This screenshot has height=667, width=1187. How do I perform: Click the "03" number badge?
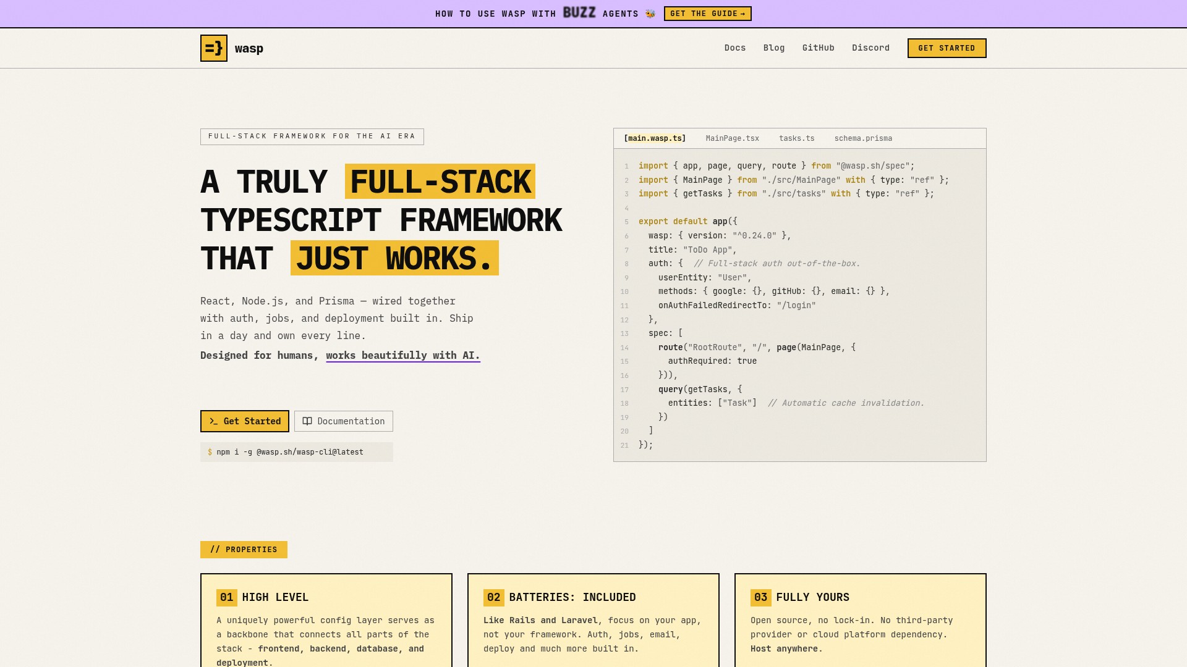click(761, 598)
